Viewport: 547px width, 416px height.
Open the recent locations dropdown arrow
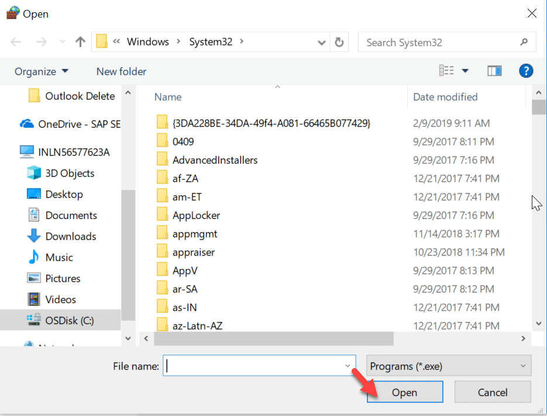63,42
